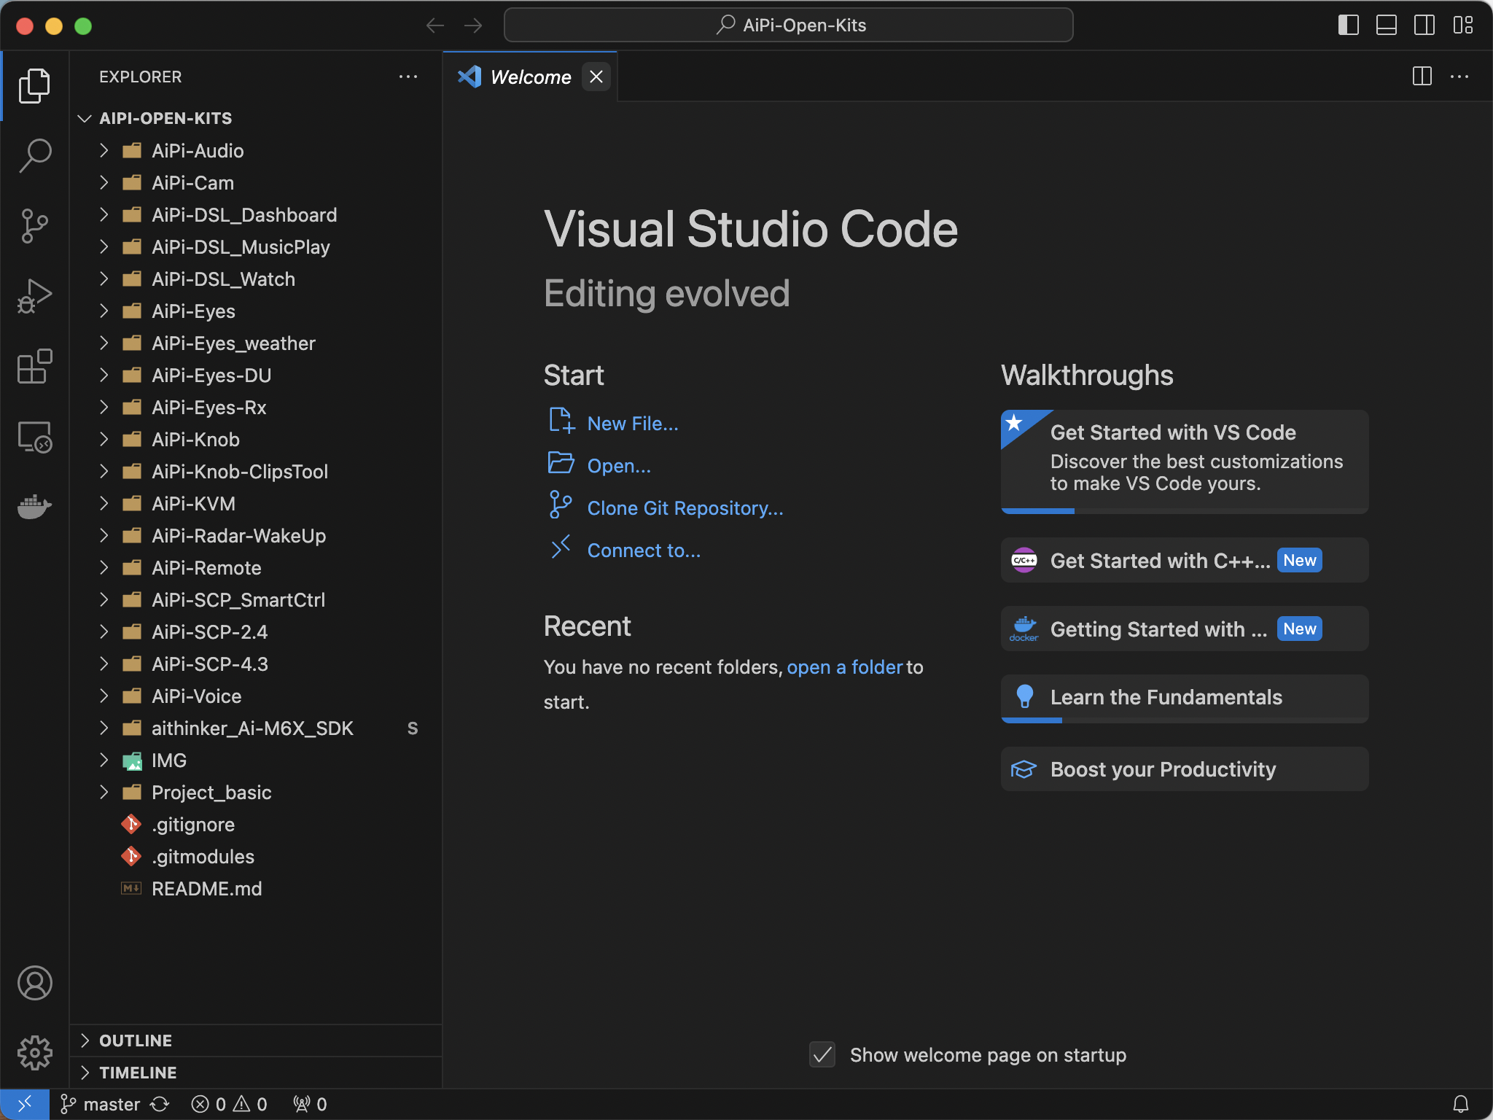Viewport: 1493px width, 1120px height.
Task: Select the AiPi-Radar-WakeUp folder
Action: pos(256,535)
